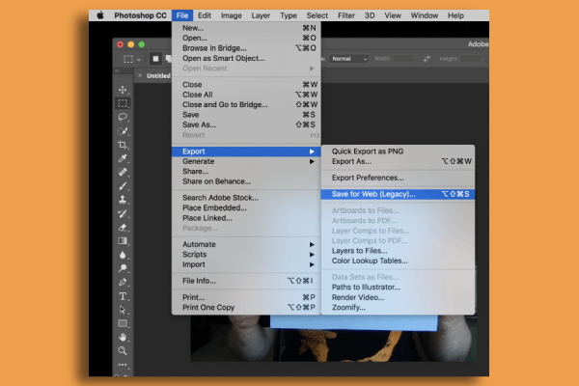Choose Open as Smart Object...

tap(246, 58)
